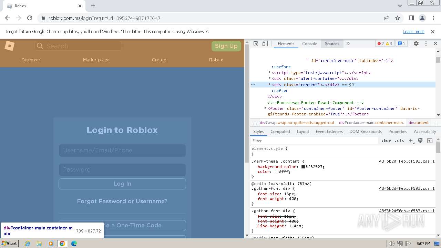
Task: Open the DOM Breakpoints tab
Action: click(x=366, y=132)
